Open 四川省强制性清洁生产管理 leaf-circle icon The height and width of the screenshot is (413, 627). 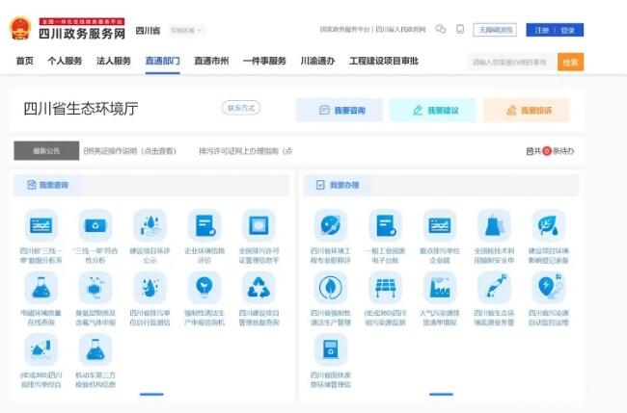(331, 288)
